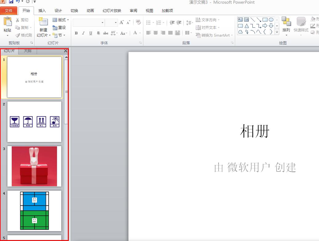The image size is (319, 241).
Task: Open the 排列 (Arrange) menu
Action: click(x=286, y=26)
